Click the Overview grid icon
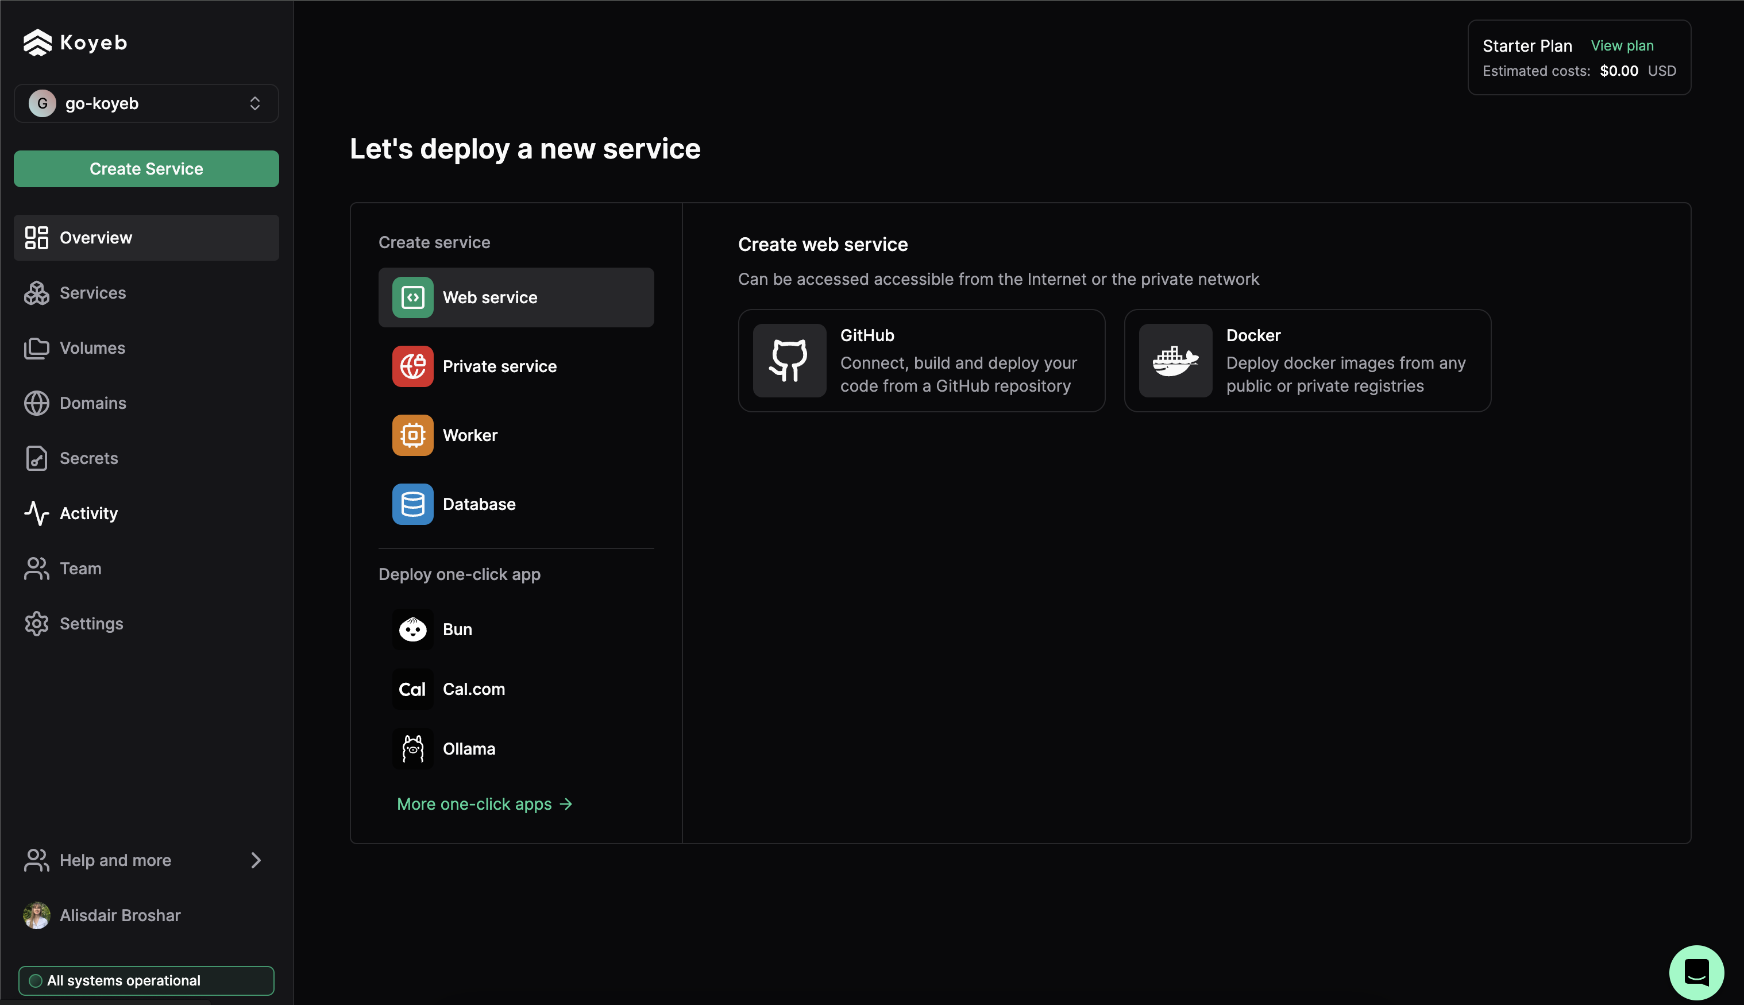The image size is (1744, 1005). pos(37,237)
